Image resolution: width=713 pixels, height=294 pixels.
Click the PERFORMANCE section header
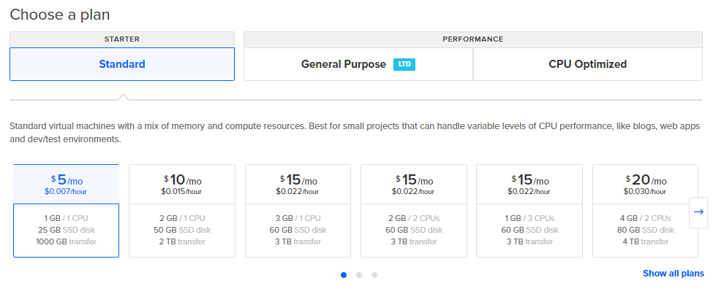pos(472,39)
